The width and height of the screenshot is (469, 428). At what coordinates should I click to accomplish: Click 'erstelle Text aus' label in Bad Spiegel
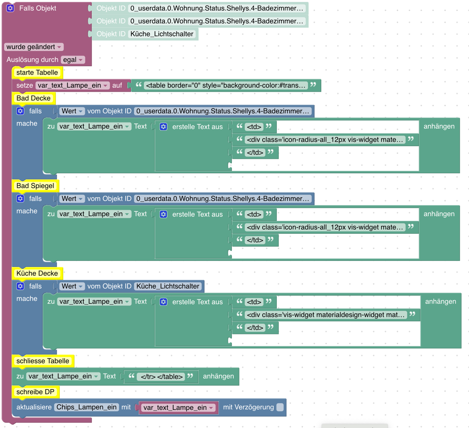click(x=197, y=214)
